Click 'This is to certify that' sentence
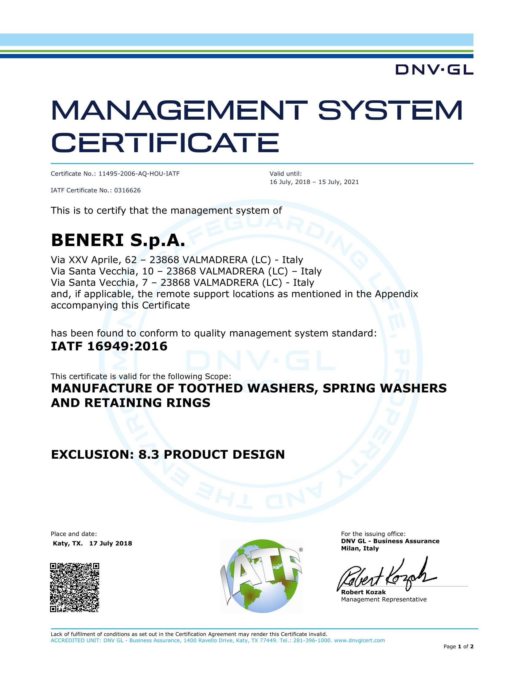The image size is (522, 675). [166, 210]
